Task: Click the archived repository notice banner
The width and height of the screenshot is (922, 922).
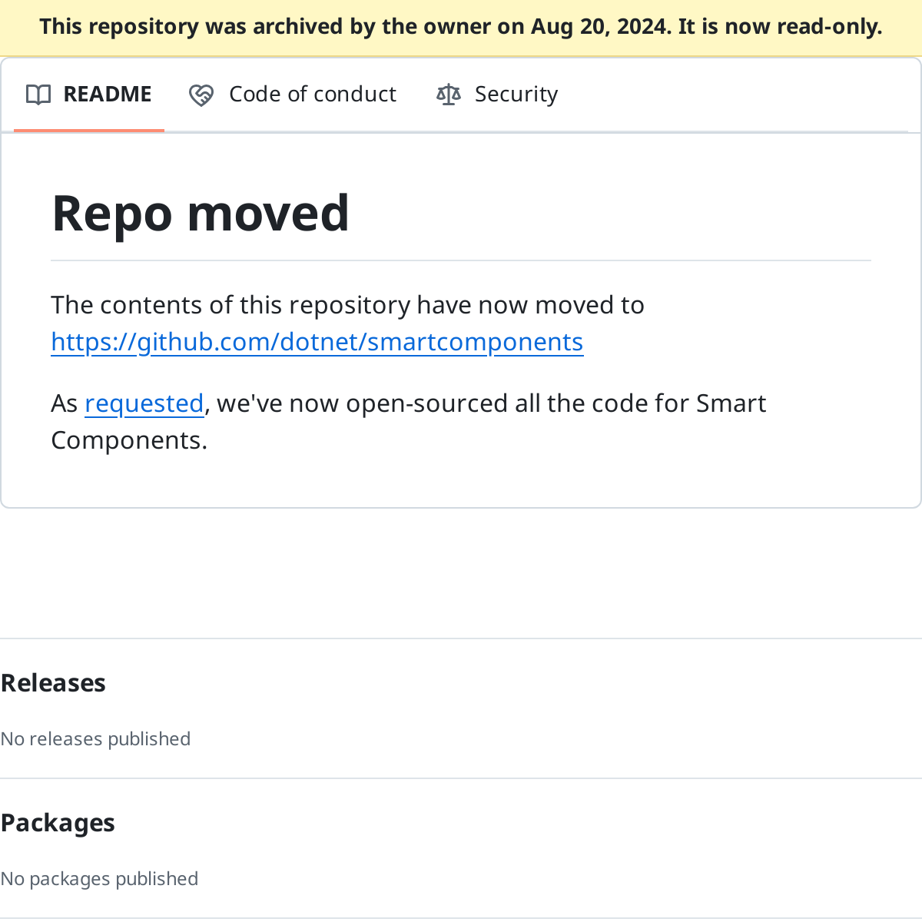Action: tap(461, 26)
